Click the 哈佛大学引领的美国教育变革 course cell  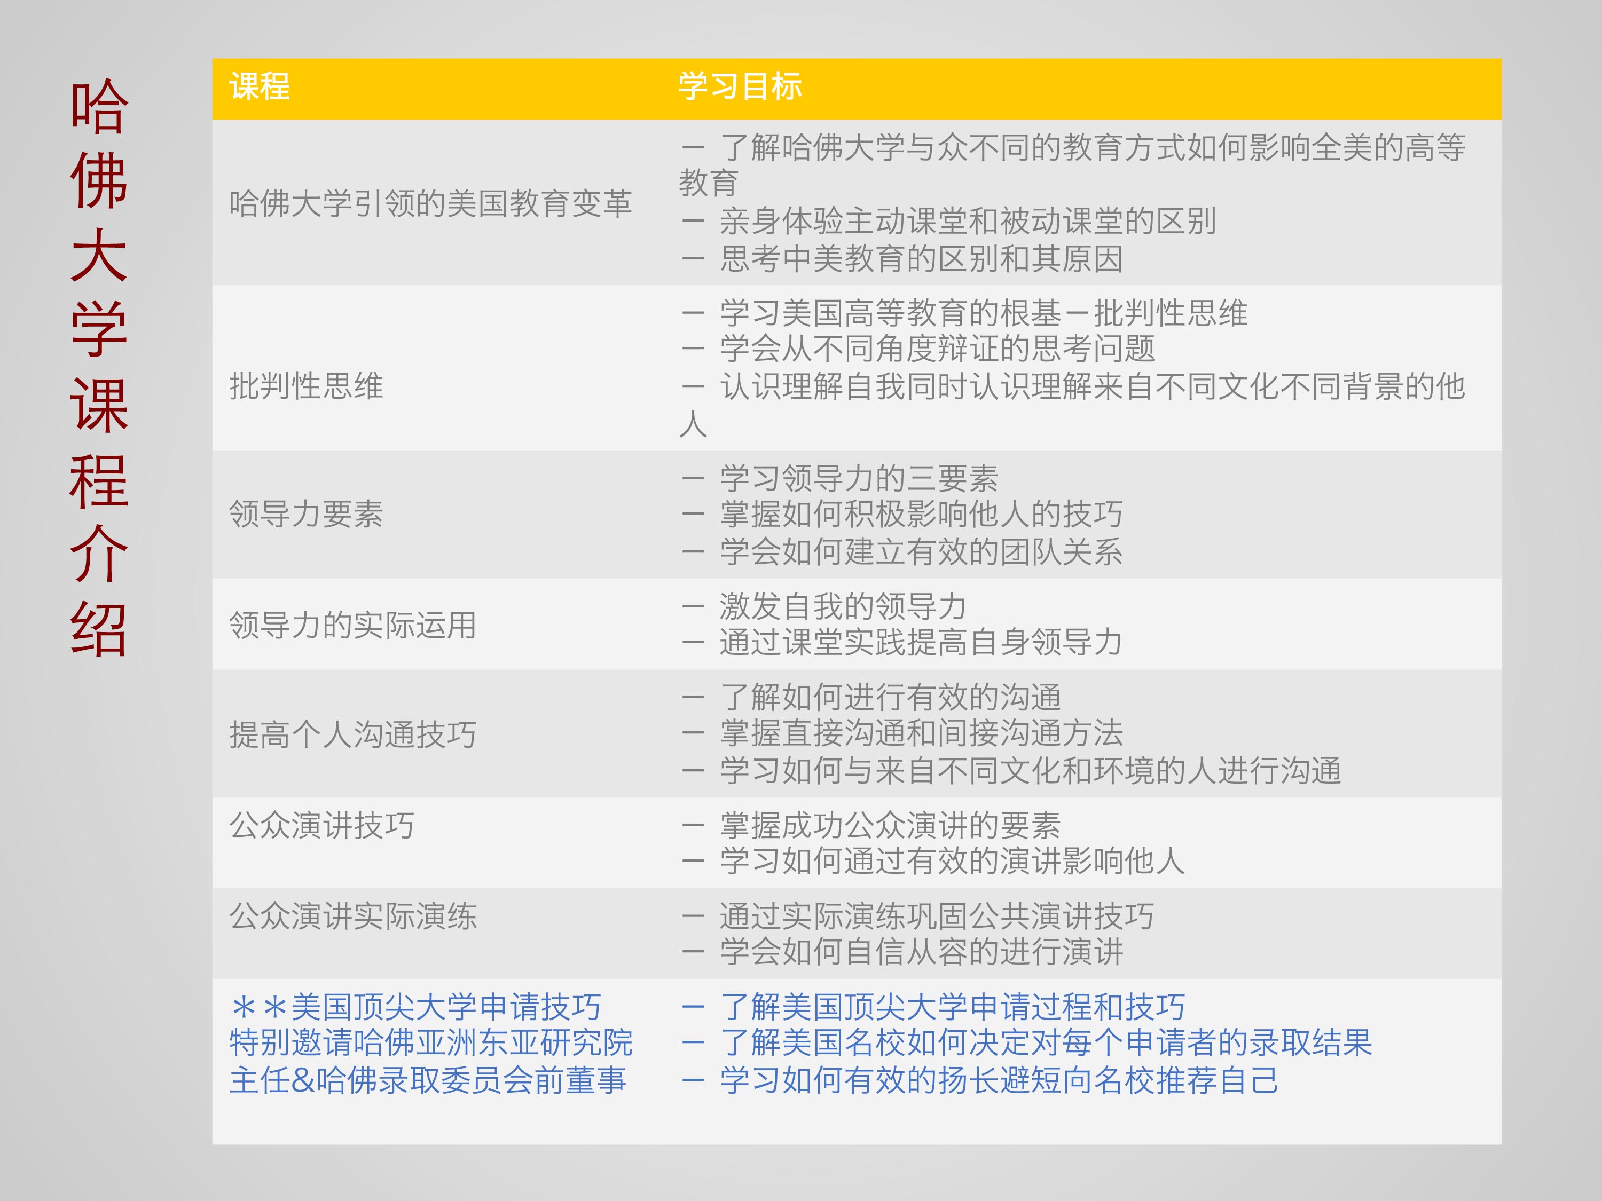[430, 203]
